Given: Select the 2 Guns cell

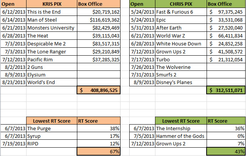Looking at the screenshot, I should [x=52, y=67].
